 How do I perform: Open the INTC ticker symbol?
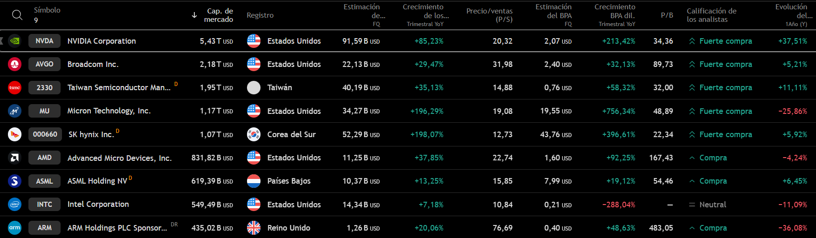[44, 204]
